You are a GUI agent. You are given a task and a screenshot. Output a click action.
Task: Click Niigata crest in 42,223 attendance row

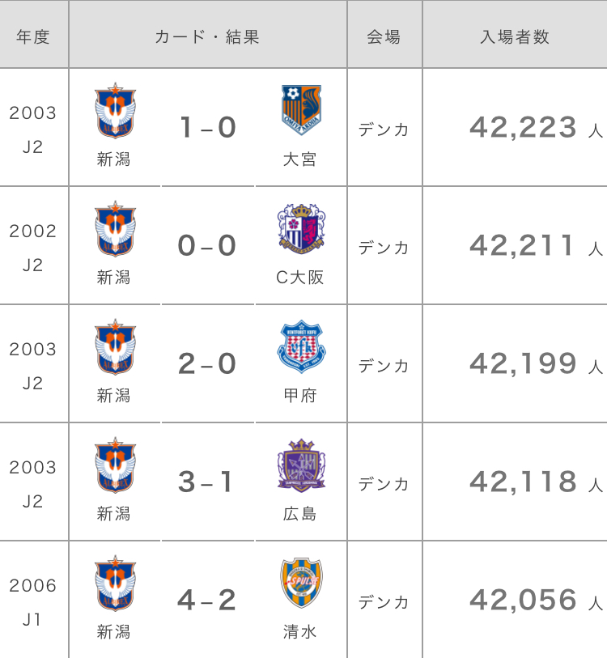point(116,110)
